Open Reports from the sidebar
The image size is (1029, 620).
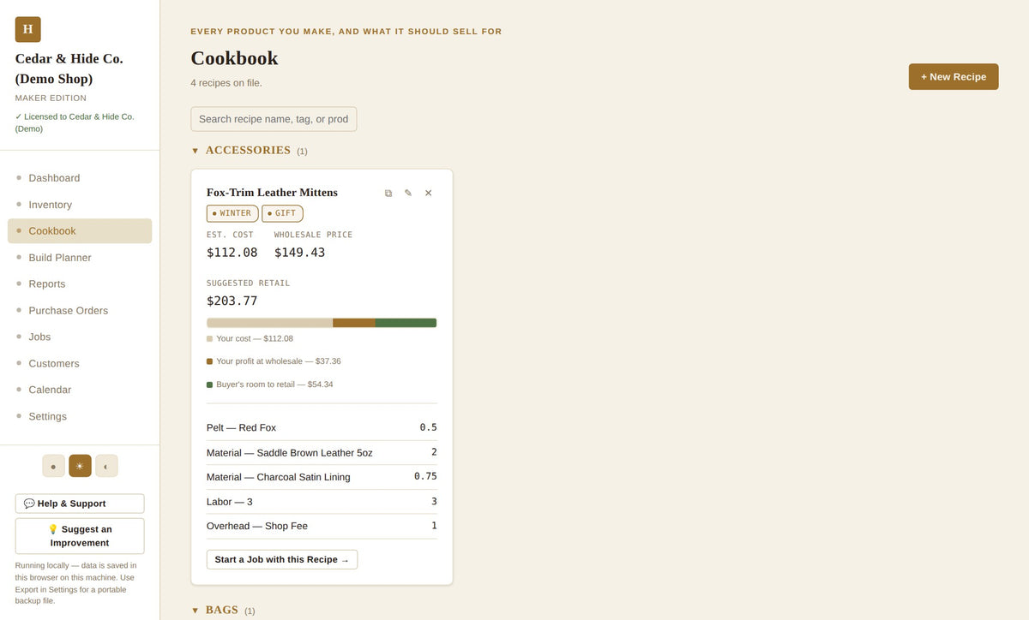pos(80,284)
